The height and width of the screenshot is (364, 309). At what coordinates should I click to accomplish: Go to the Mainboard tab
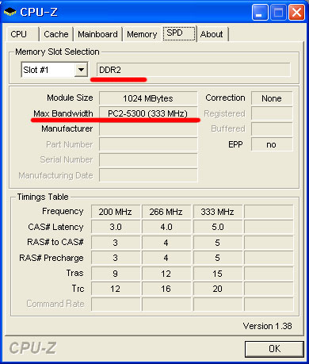tap(97, 34)
